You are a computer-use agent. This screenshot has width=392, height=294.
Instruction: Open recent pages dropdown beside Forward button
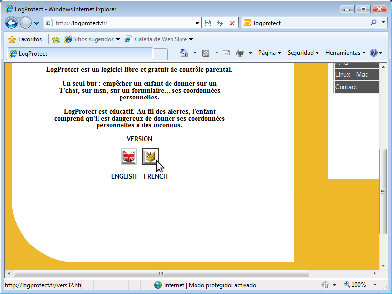36,23
